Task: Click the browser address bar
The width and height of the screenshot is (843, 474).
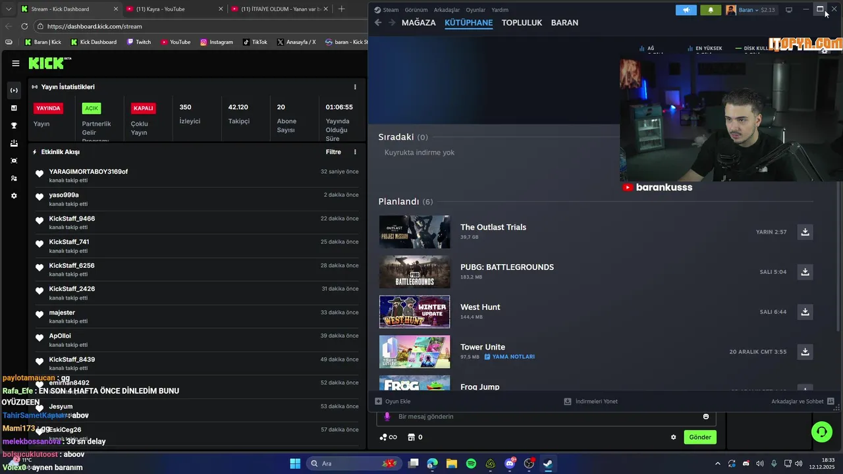Action: coord(198,26)
